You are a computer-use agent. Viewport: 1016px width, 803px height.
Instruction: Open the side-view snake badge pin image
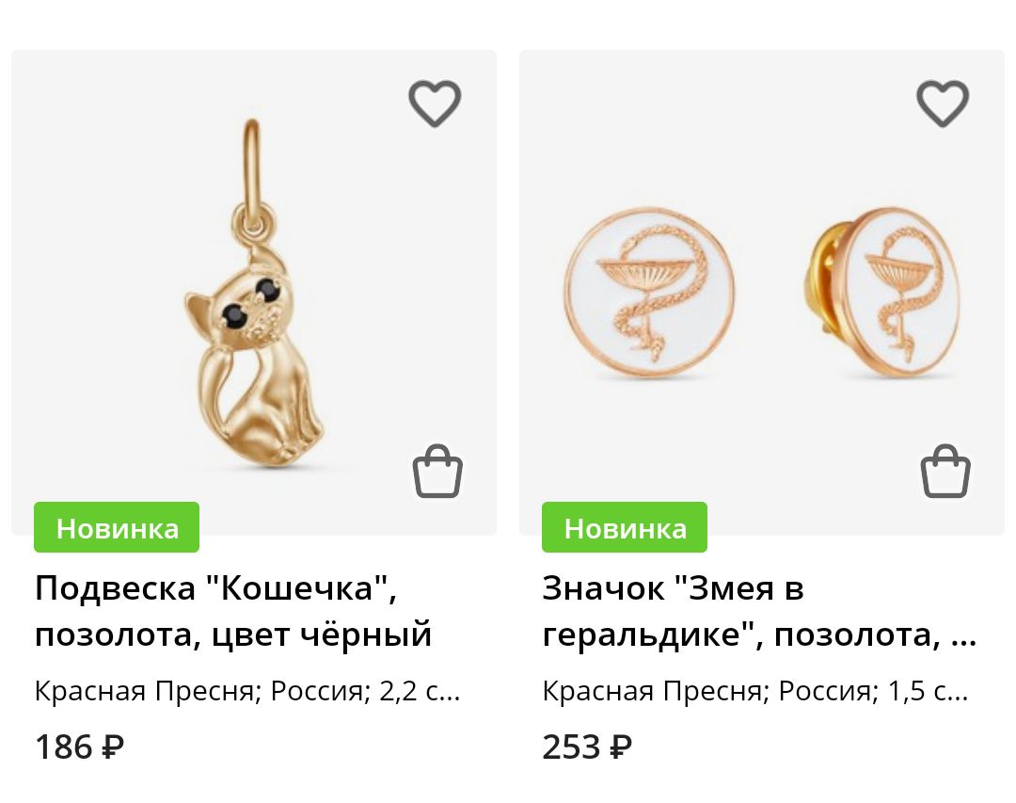[x=881, y=293]
